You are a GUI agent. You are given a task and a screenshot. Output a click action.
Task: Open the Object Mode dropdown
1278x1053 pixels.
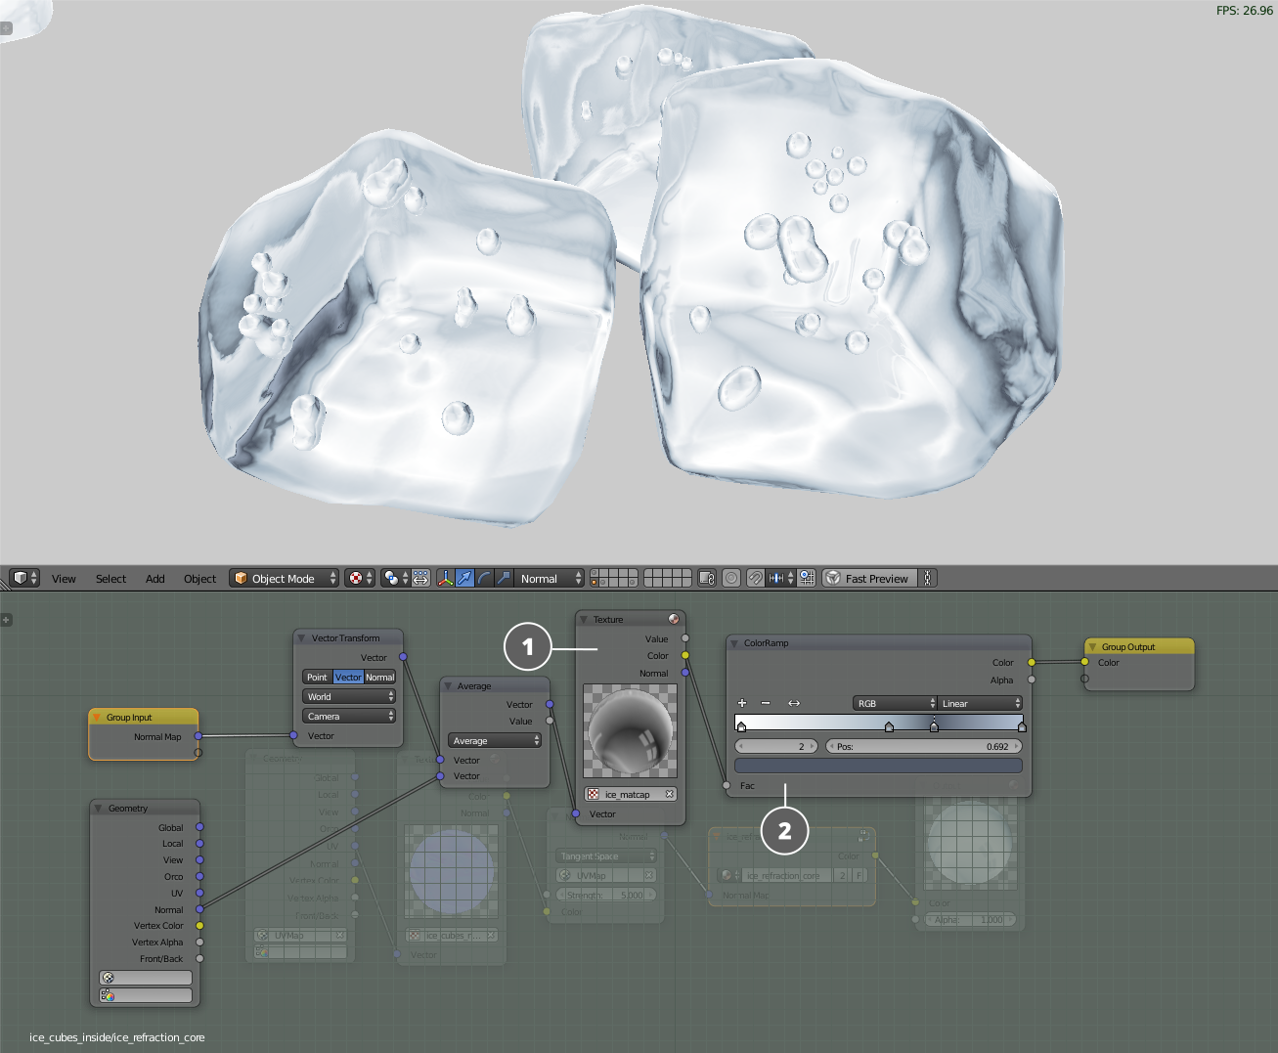pos(285,578)
